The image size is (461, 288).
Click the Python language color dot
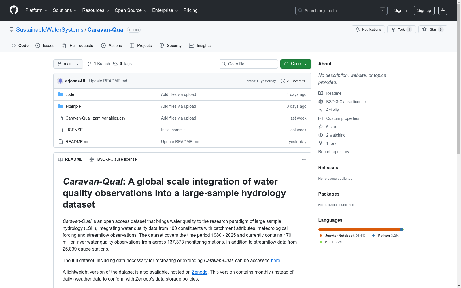point(373,236)
